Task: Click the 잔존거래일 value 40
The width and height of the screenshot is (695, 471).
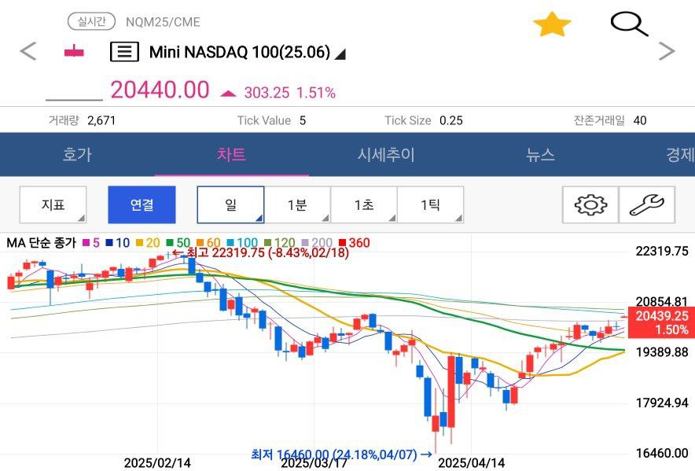Action: pyautogui.click(x=640, y=120)
